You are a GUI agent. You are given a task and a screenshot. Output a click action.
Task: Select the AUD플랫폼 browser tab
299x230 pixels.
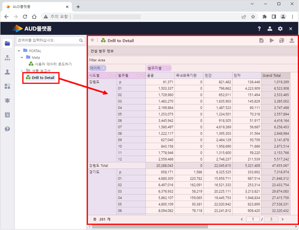(x=38, y=7)
